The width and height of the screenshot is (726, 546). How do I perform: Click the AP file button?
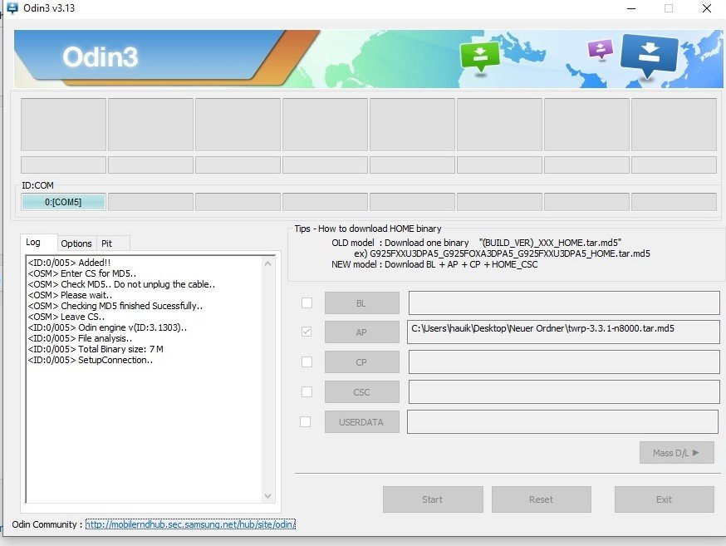(x=361, y=332)
